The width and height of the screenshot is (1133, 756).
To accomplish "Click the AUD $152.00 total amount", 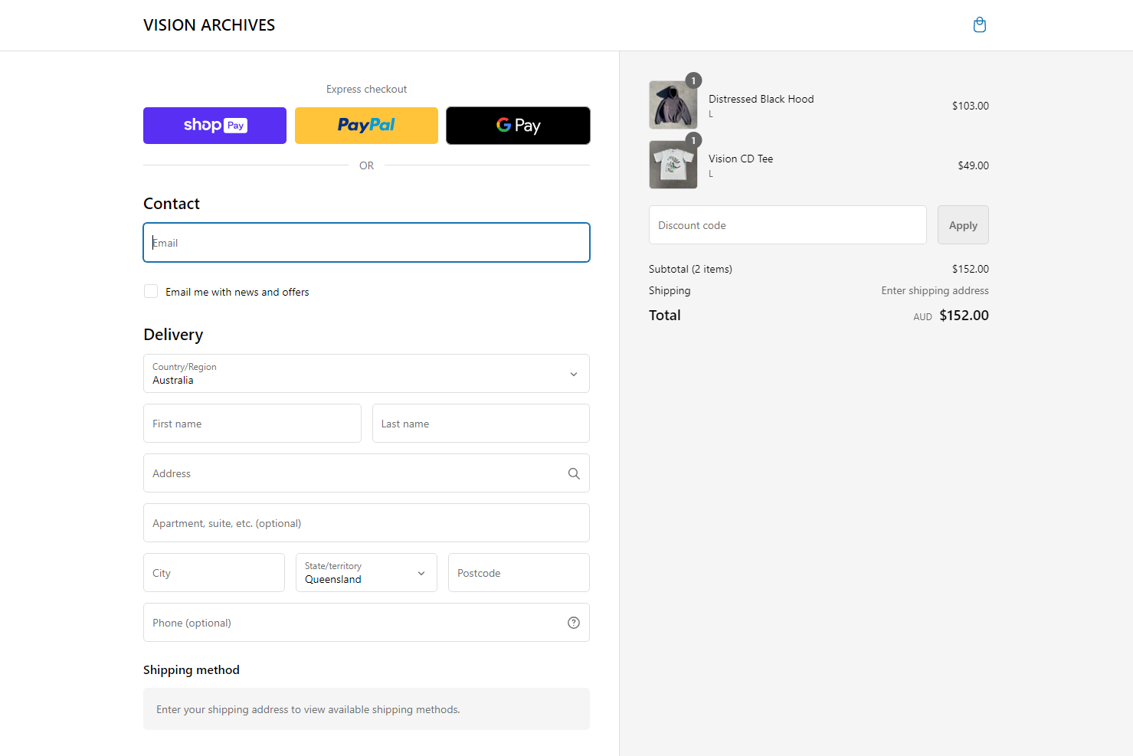I will click(951, 316).
